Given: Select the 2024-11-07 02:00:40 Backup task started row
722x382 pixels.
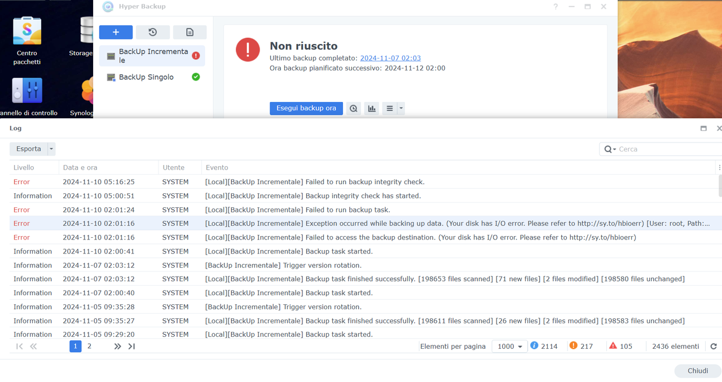Looking at the screenshot, I should point(364,293).
